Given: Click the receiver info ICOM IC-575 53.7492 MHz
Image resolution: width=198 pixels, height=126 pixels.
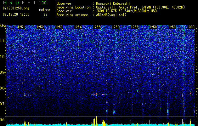Looking at the screenshot, I should pyautogui.click(x=126, y=11).
